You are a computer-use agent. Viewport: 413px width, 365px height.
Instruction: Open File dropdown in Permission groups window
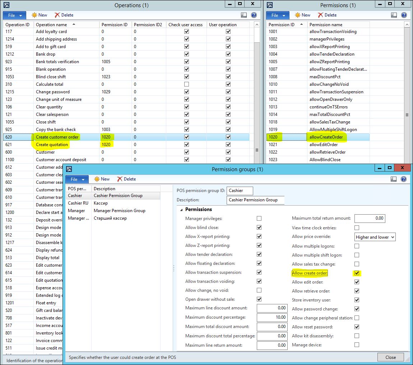point(77,179)
